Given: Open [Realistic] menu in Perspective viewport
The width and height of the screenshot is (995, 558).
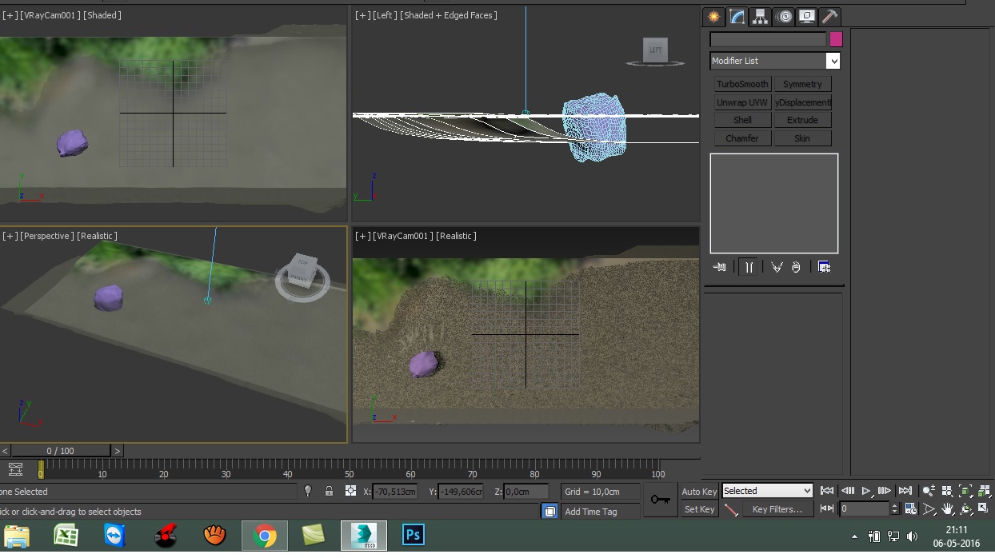Looking at the screenshot, I should [x=97, y=236].
